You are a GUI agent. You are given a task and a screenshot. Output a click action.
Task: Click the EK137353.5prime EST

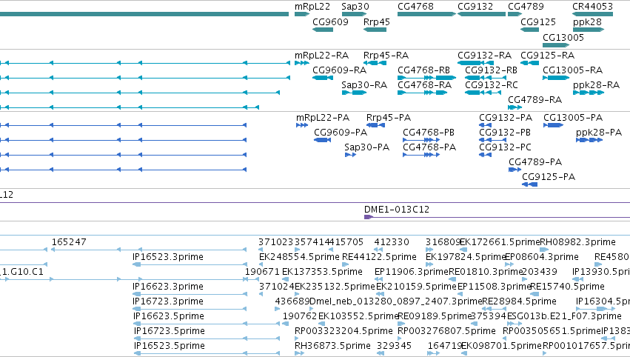click(285, 279)
